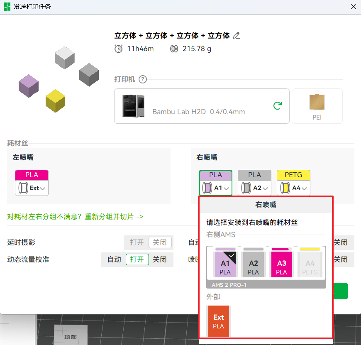Disable 动态流量校准 with 关闭 button
Image resolution: width=361 pixels, height=345 pixels.
click(160, 259)
